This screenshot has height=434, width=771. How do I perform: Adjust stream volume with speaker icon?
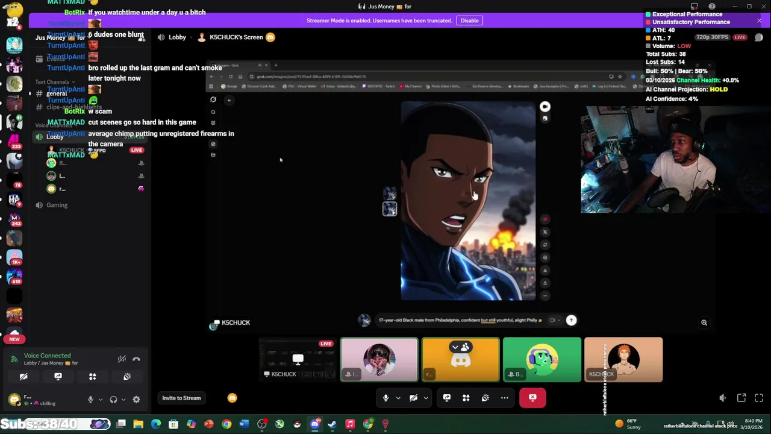pyautogui.click(x=723, y=398)
